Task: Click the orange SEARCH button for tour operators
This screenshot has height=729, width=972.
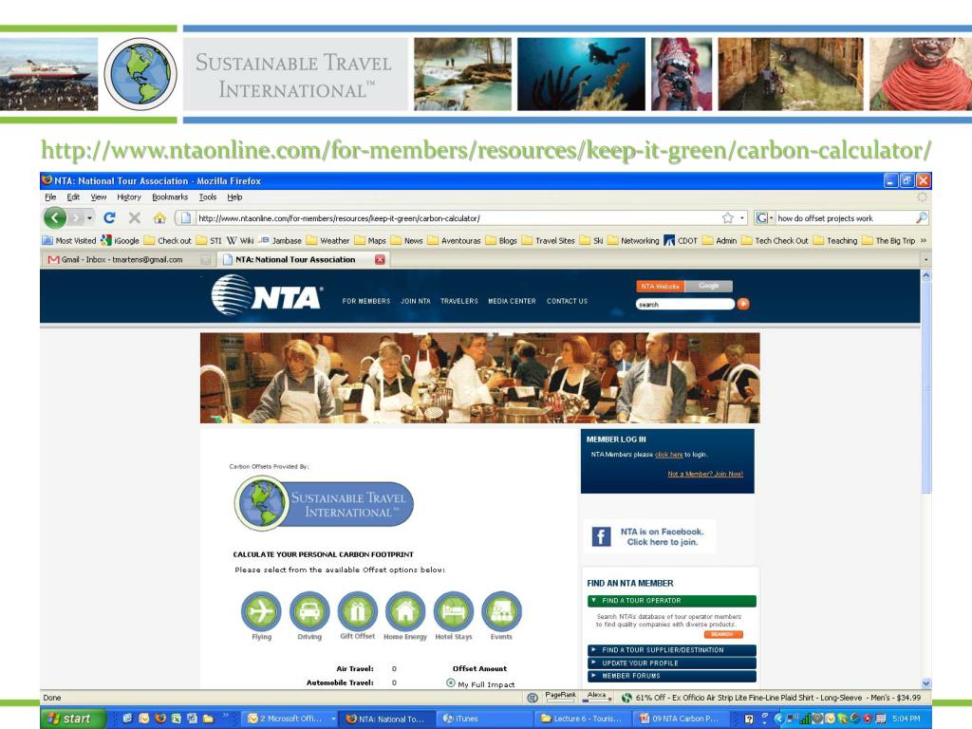Action: [x=722, y=634]
